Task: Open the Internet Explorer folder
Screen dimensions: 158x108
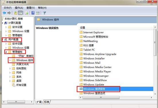Action: click(x=91, y=32)
